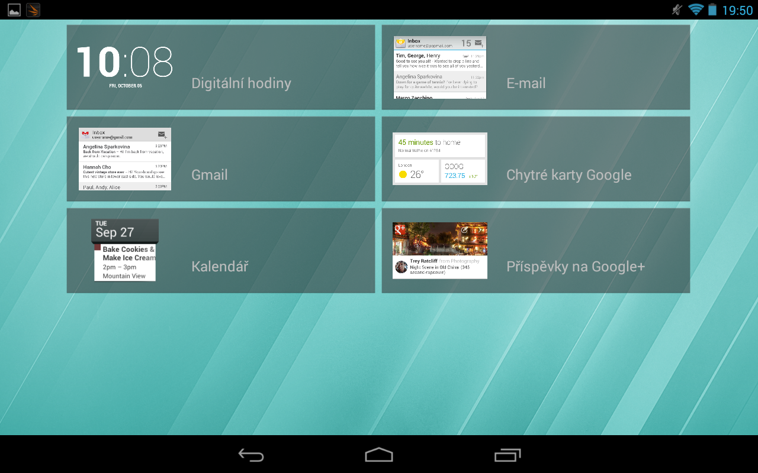758x473 pixels.
Task: Select the E-mail inbox widget preview
Action: click(440, 67)
